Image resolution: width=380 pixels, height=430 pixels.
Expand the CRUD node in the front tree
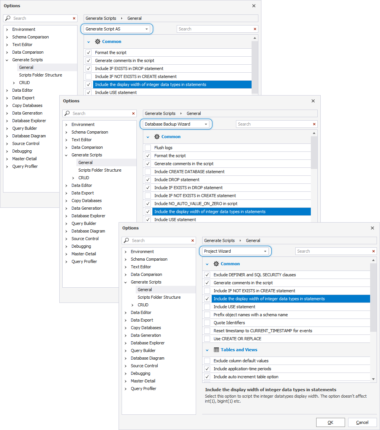pos(133,305)
